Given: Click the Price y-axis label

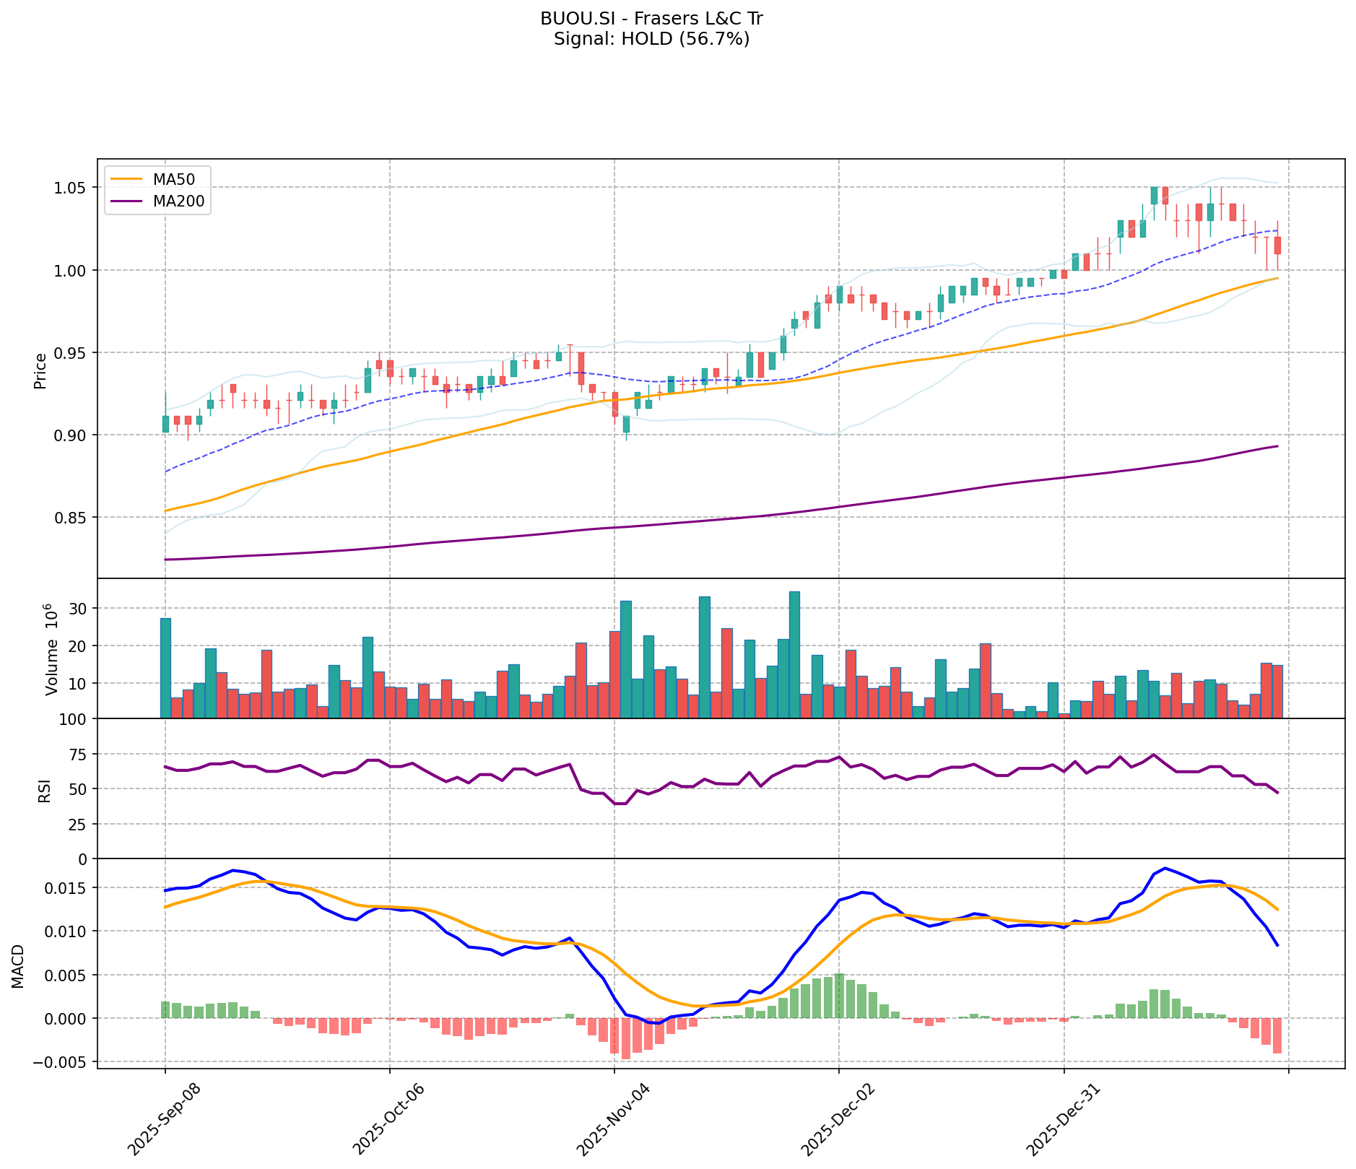Looking at the screenshot, I should point(40,370).
